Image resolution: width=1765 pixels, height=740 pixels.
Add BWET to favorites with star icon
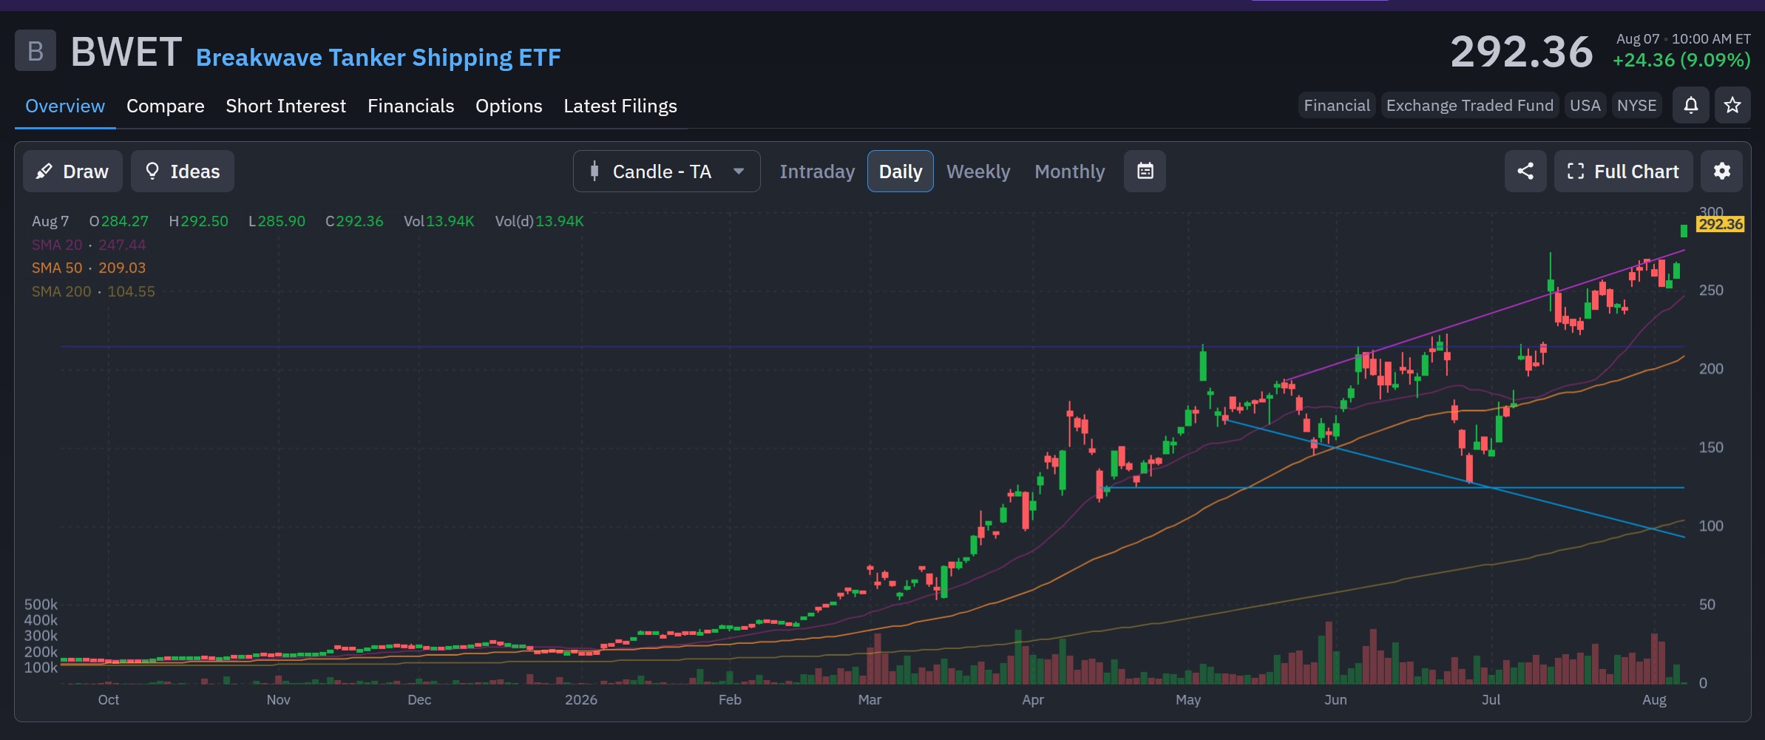coord(1732,106)
